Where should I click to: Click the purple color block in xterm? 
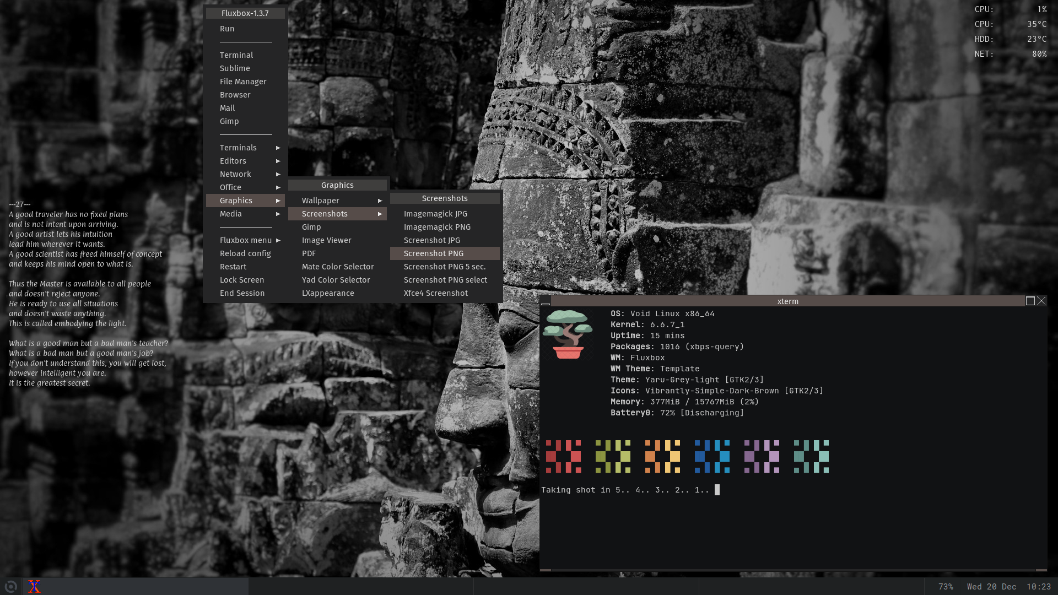(762, 457)
